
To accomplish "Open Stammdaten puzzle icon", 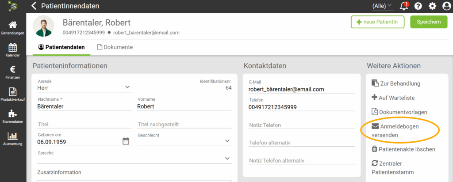I will click(x=12, y=116).
